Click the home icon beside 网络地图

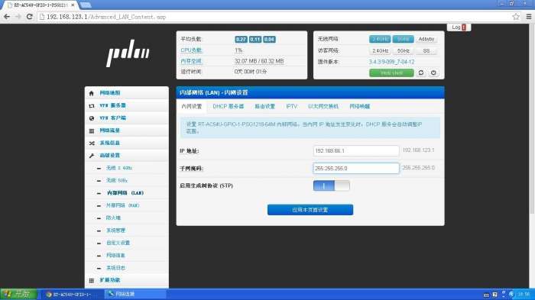pos(91,93)
